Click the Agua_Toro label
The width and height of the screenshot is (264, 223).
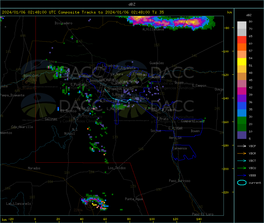coord(31,76)
